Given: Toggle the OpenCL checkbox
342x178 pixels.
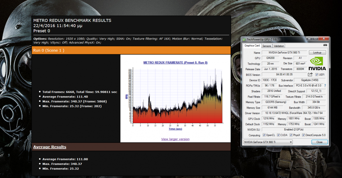Looking at the screenshot, I should [264, 135].
